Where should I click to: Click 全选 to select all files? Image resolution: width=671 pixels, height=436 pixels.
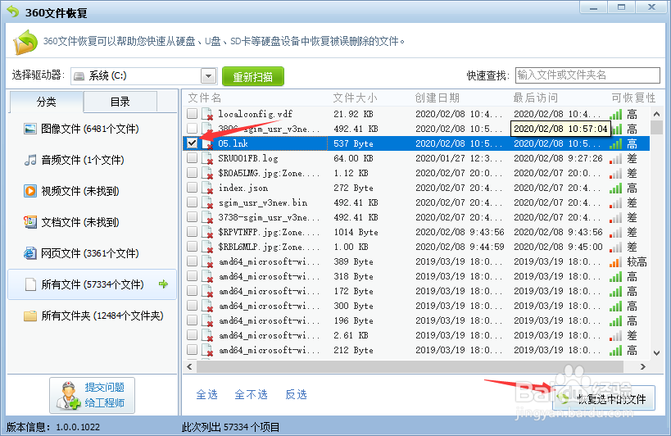click(x=206, y=394)
